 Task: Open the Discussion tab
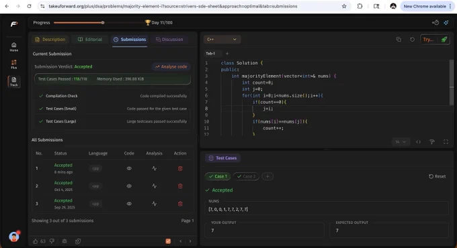[169, 40]
